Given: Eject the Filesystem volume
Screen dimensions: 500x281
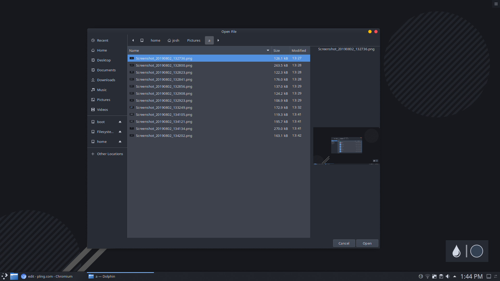Looking at the screenshot, I should [120, 132].
